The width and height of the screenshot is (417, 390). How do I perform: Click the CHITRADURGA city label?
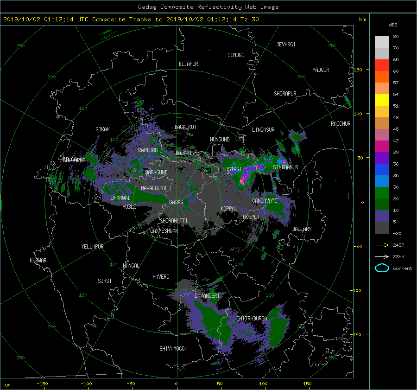click(252, 319)
